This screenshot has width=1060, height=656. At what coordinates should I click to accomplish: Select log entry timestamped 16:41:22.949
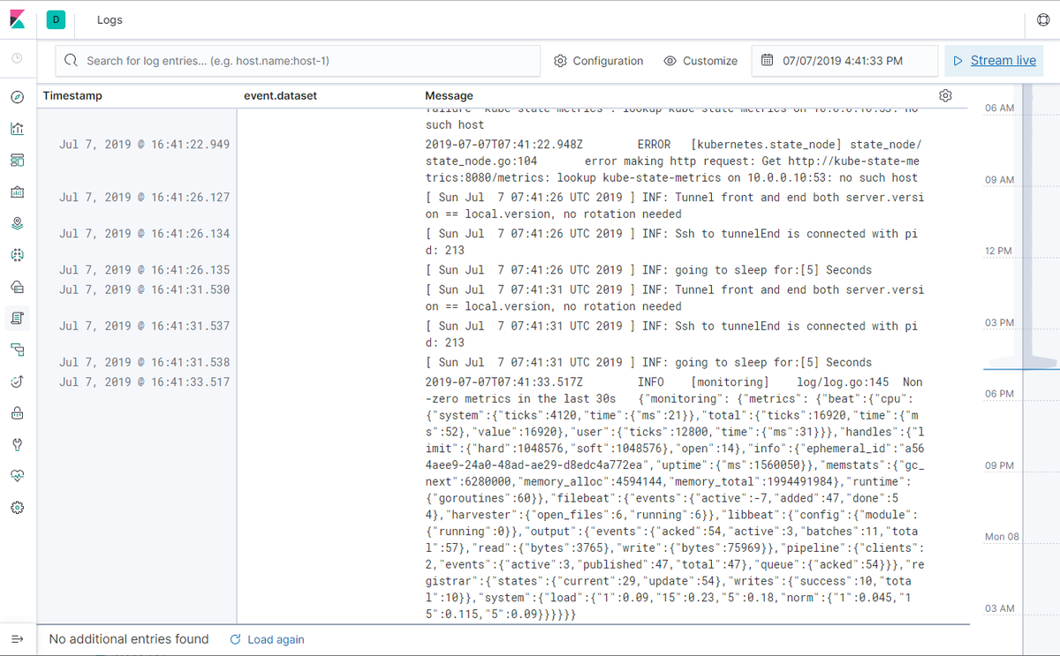144,144
